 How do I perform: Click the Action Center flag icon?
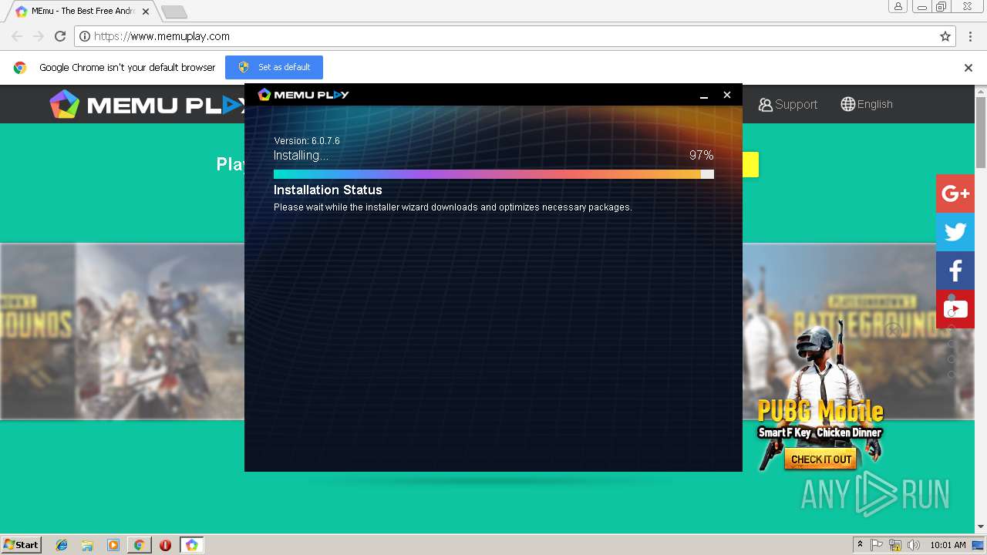click(x=877, y=545)
